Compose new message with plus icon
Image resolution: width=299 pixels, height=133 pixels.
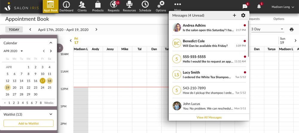point(234,15)
